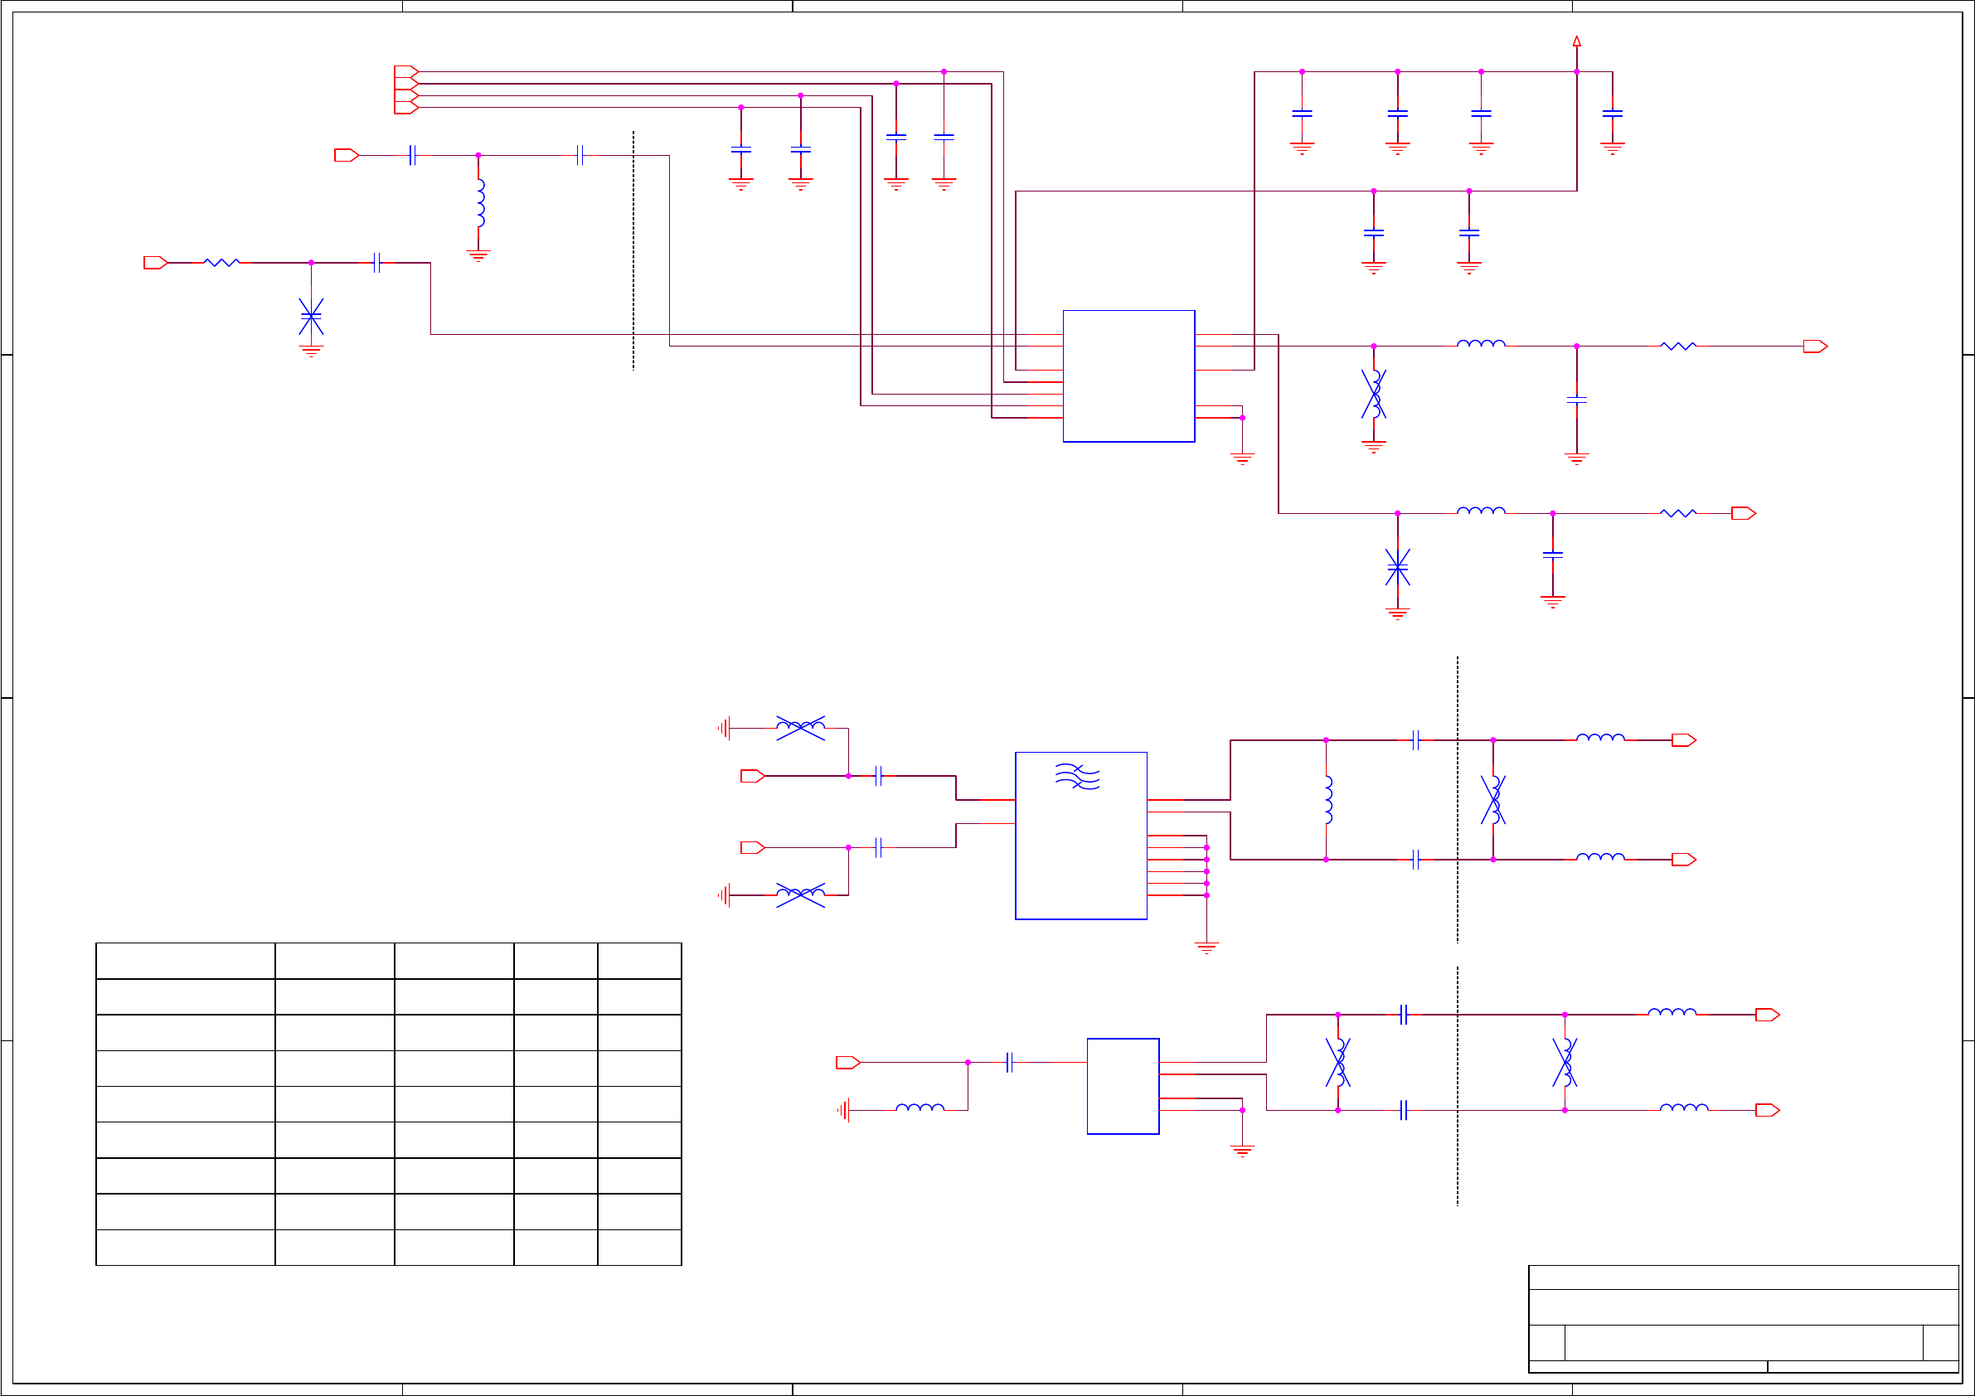Select the vertical inductor between filter output lines
1975x1396 pixels.
(x=1327, y=799)
